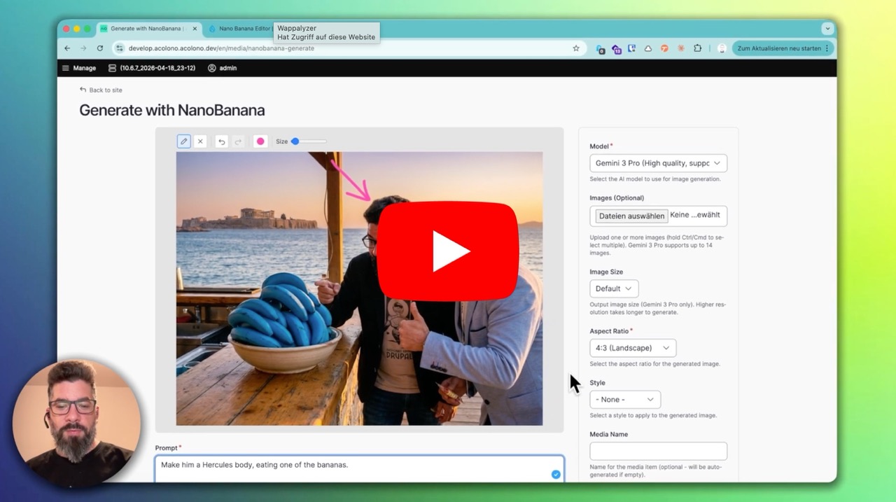Adjust the brush Size slider
The width and height of the screenshot is (896, 502).
309,141
